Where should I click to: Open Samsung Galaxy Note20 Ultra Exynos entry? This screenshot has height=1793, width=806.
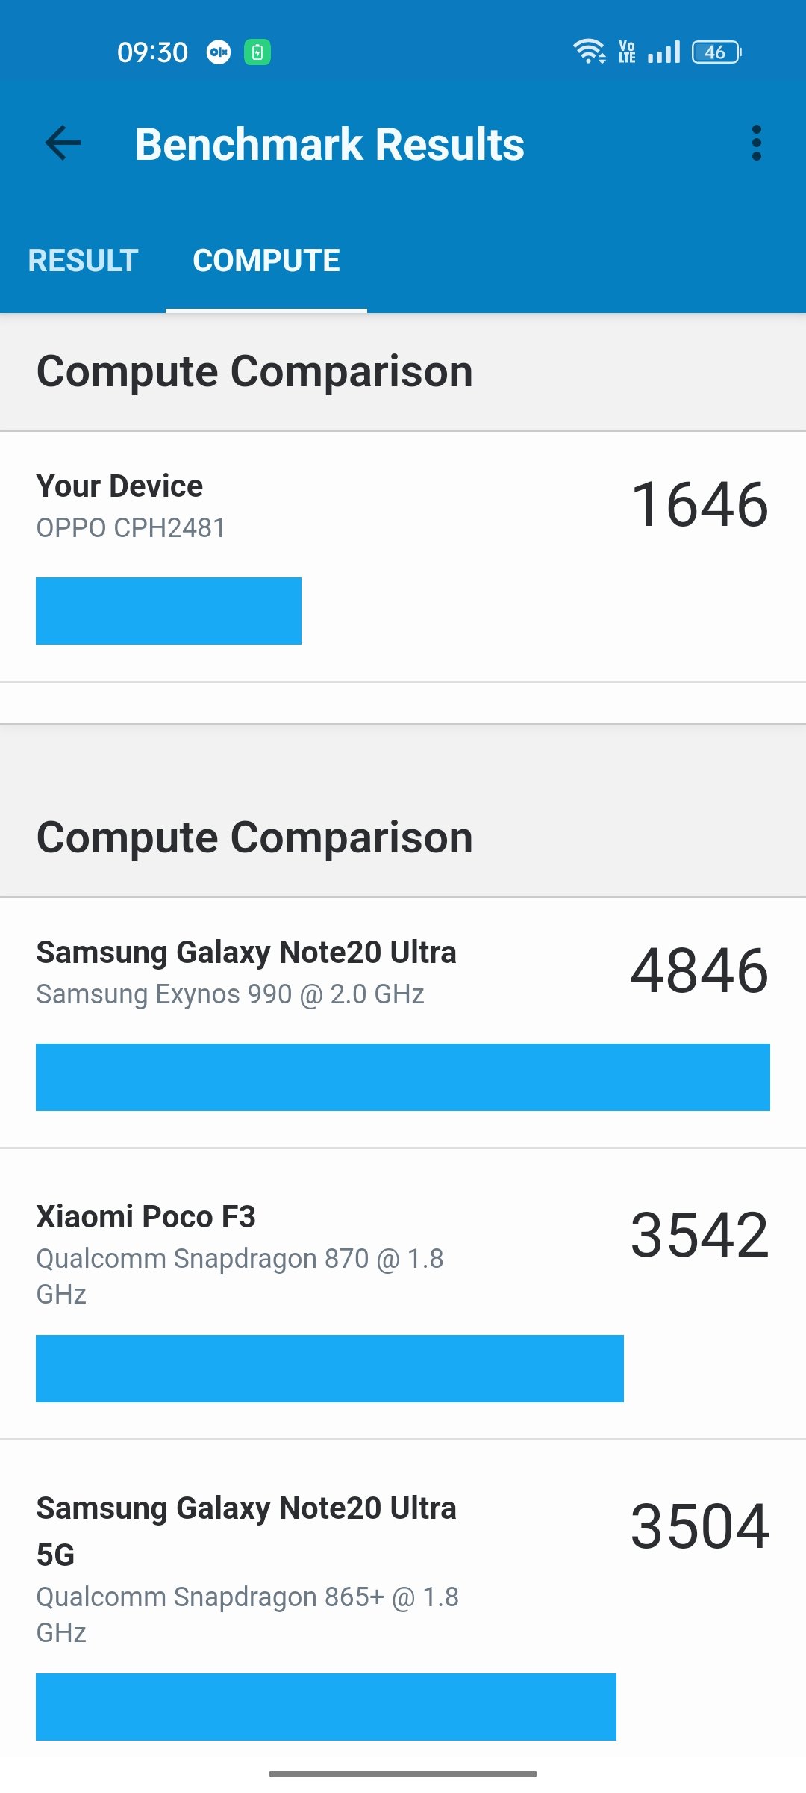coord(246,972)
